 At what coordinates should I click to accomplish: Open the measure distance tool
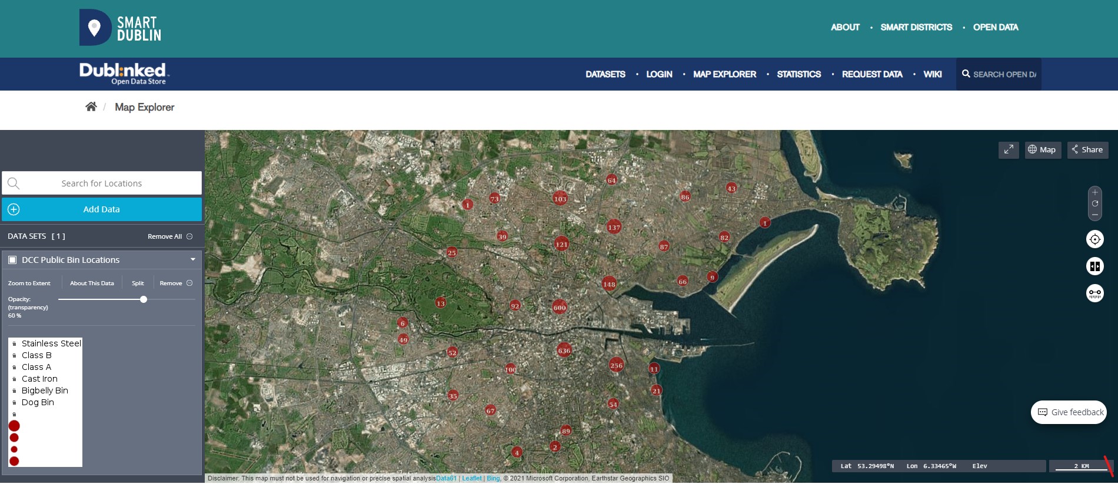1094,293
